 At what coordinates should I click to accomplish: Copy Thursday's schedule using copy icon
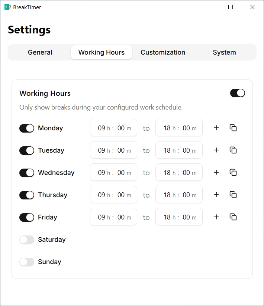point(233,195)
